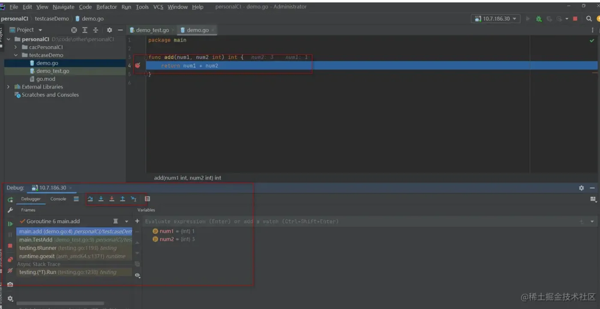The image size is (600, 309).
Task: Select the main.TestAdd stack frame
Action: click(x=74, y=240)
